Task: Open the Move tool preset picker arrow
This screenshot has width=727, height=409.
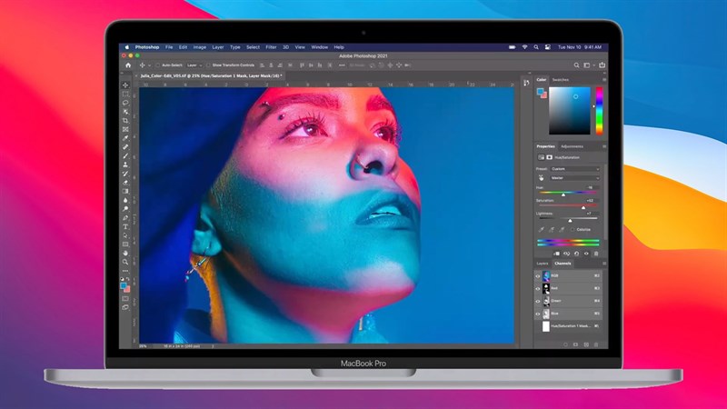Action: pos(149,65)
